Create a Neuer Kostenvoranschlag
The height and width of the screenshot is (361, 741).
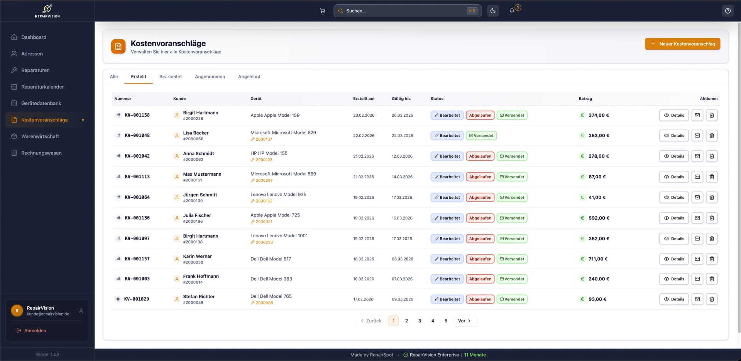pos(682,44)
